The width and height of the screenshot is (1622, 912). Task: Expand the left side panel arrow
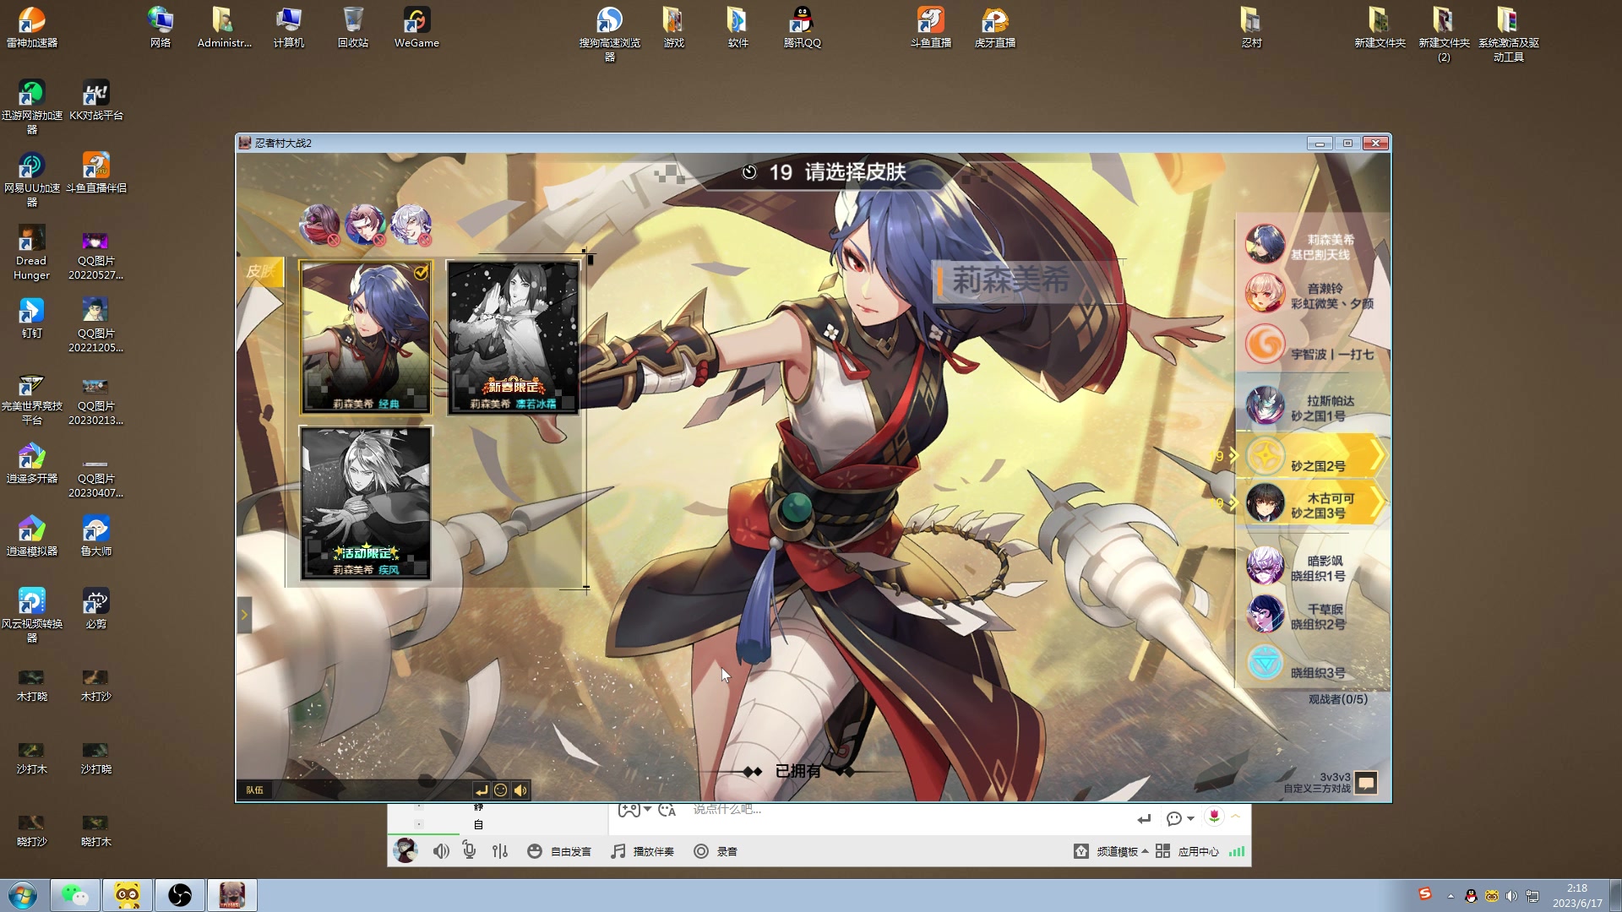244,615
